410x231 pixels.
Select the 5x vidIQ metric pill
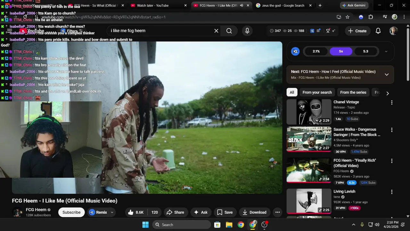click(341, 51)
